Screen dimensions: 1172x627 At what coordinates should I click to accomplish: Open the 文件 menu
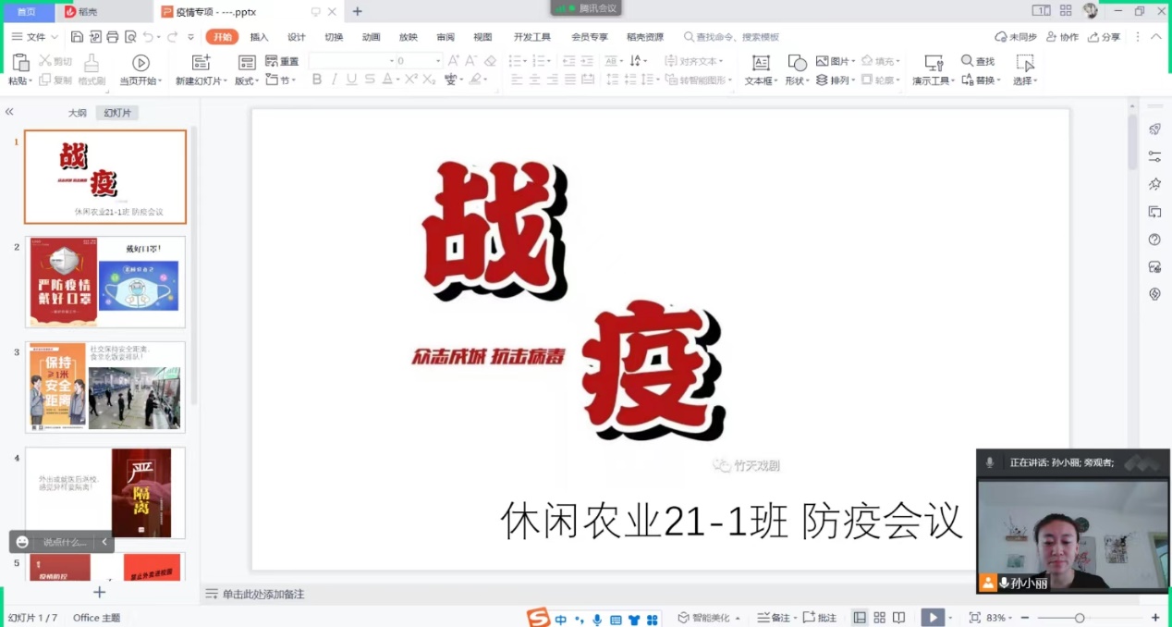37,37
